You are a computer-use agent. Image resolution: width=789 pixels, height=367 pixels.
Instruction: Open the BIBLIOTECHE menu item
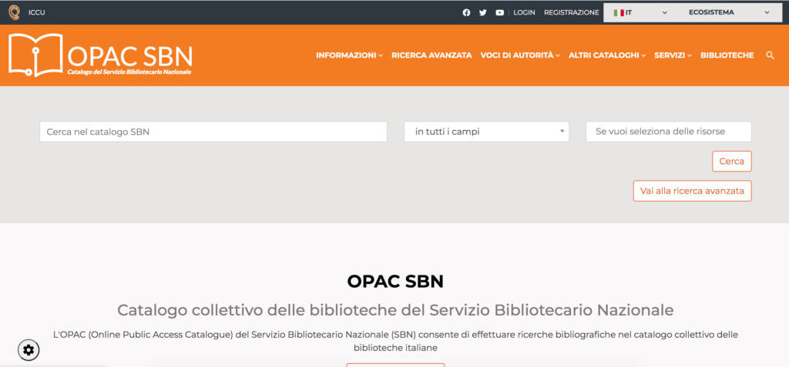tap(727, 55)
